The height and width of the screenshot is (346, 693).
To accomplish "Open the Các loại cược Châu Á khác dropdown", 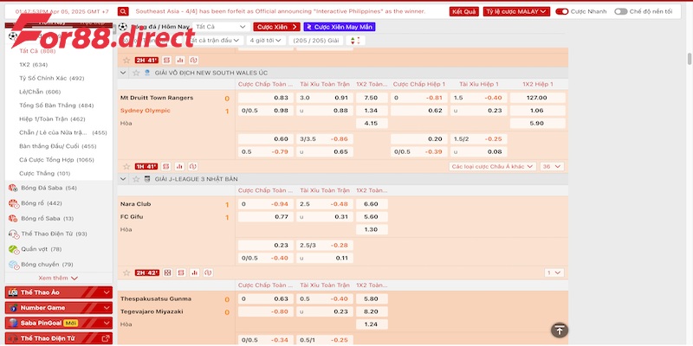I will [490, 166].
